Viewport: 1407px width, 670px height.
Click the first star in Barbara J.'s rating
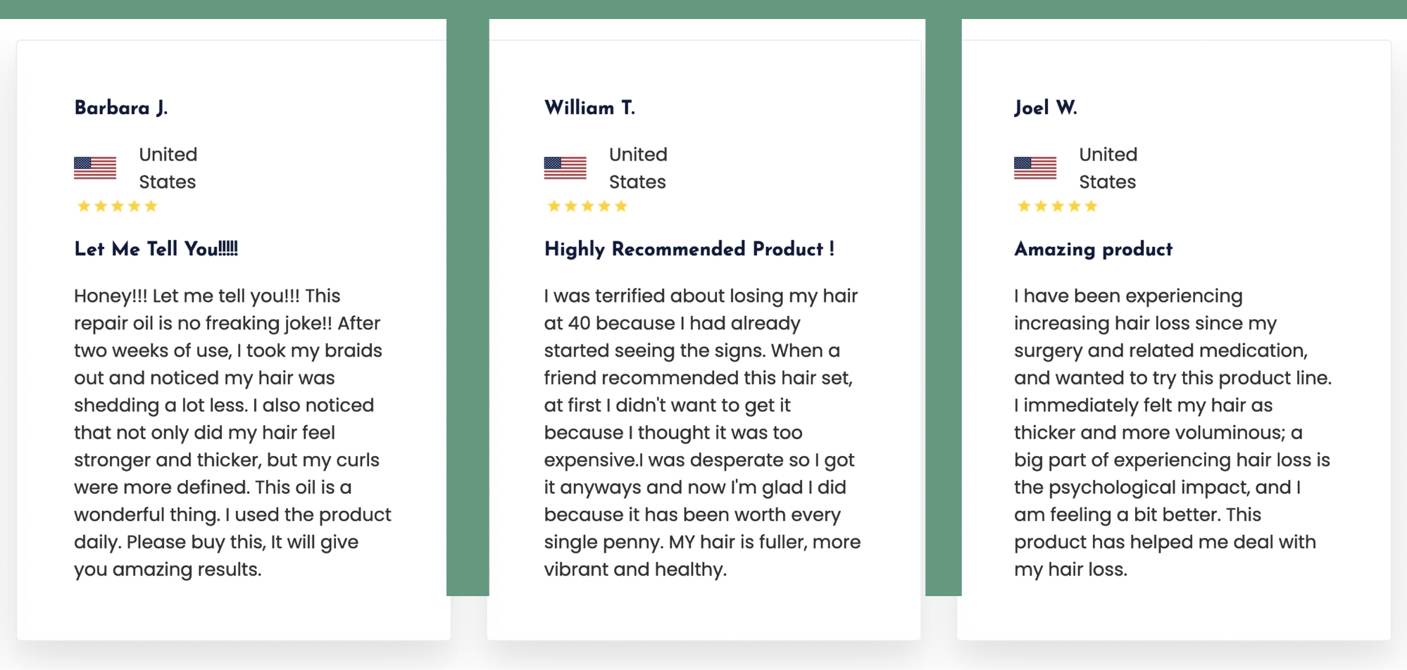[x=84, y=206]
